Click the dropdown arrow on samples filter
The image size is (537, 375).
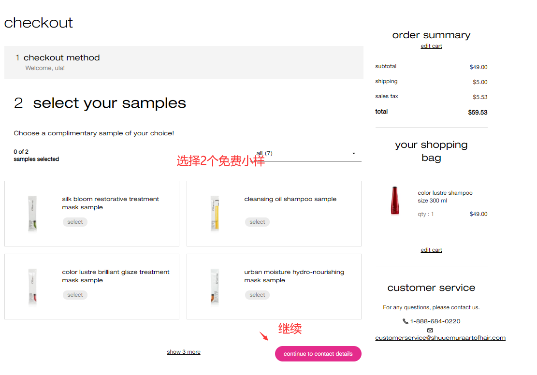354,154
